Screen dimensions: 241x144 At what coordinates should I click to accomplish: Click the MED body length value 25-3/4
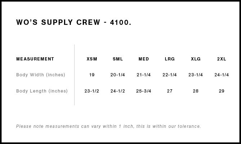pos(144,91)
